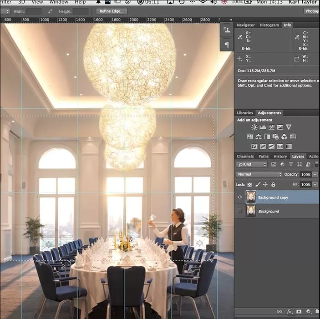Toggle filter for adjustment layers
This screenshot has width=320, height=319.
pyautogui.click(x=283, y=164)
